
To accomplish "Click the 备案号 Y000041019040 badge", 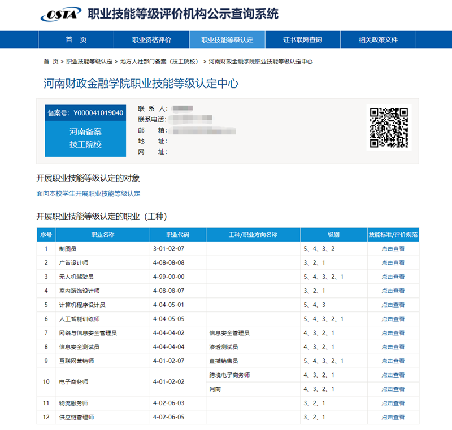I will coord(85,113).
